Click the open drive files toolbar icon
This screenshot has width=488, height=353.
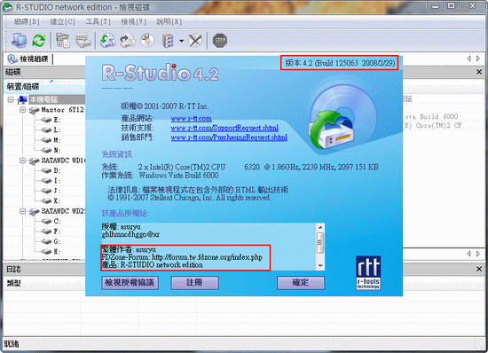click(63, 41)
